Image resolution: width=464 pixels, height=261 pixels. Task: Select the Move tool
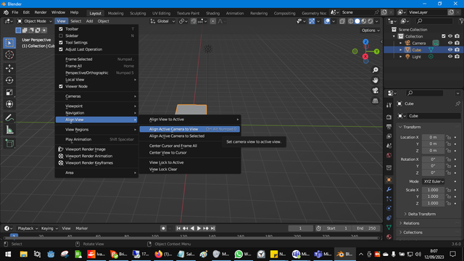[x=9, y=68]
